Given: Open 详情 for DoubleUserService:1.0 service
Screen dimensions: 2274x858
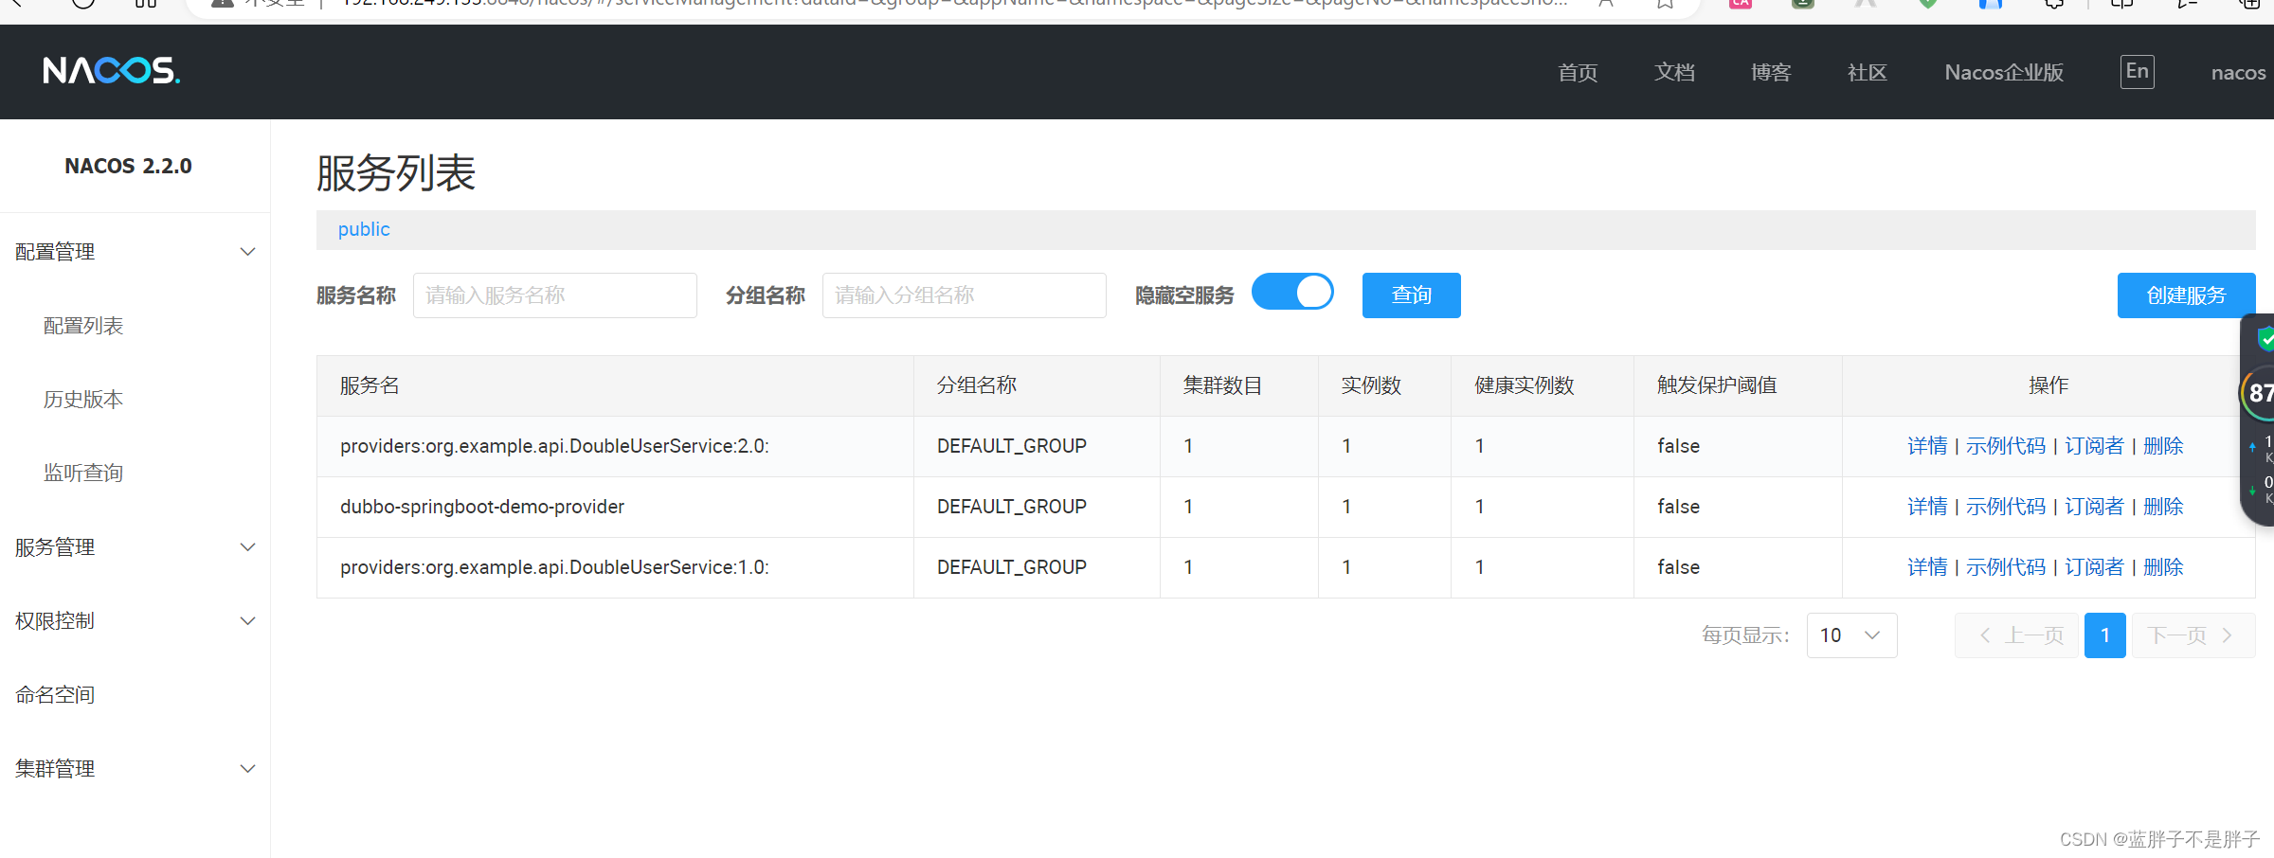Looking at the screenshot, I should tap(1927, 567).
